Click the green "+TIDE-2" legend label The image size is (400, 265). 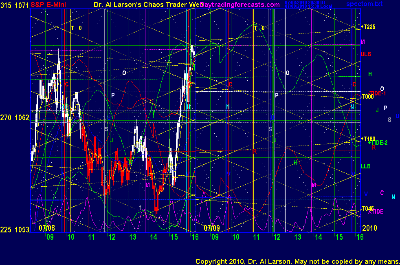(378, 143)
